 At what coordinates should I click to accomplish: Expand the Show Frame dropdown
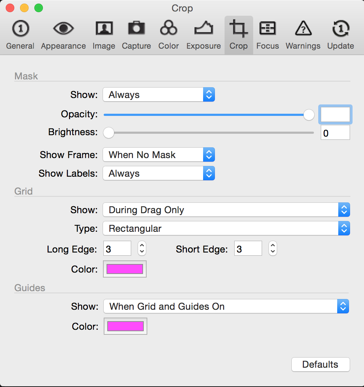[x=159, y=155]
